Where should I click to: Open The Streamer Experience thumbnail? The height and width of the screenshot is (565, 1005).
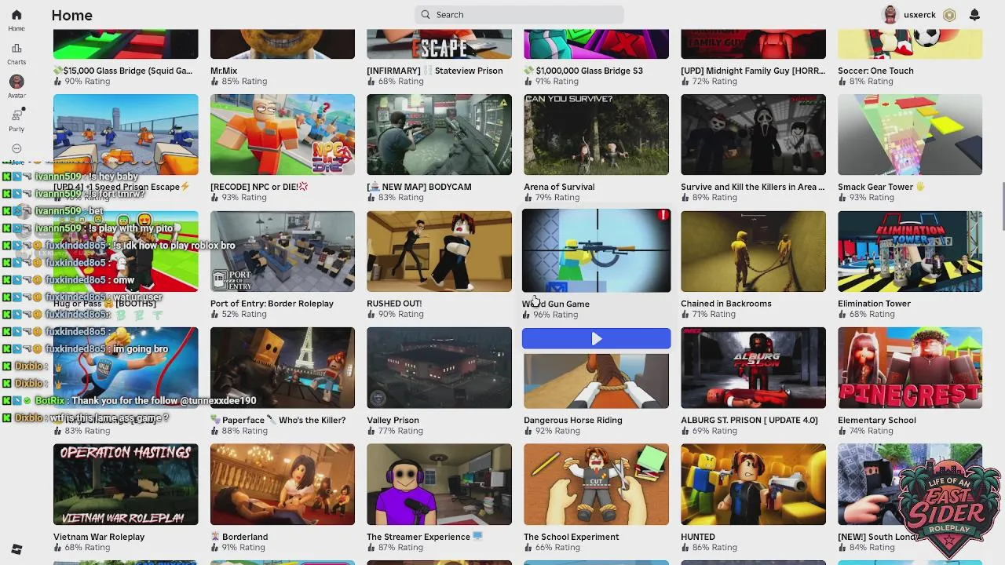coord(439,484)
